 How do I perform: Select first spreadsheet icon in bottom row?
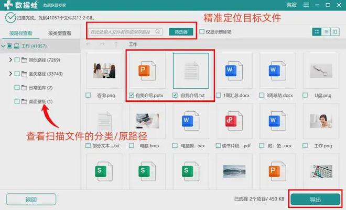[104, 171]
